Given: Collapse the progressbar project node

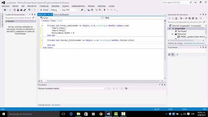Looking at the screenshot, I should [169, 29].
